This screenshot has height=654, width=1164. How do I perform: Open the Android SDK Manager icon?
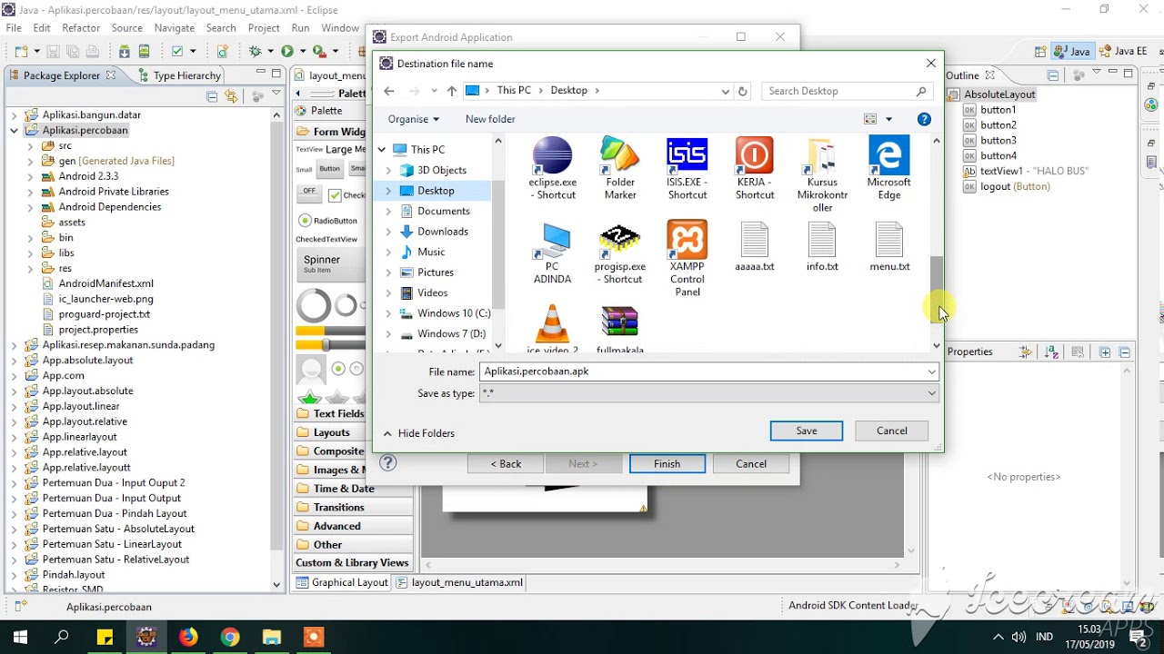125,52
